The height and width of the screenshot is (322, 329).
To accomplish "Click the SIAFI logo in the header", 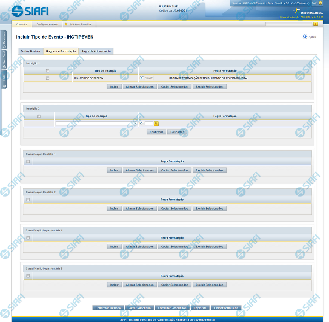I will (x=30, y=11).
